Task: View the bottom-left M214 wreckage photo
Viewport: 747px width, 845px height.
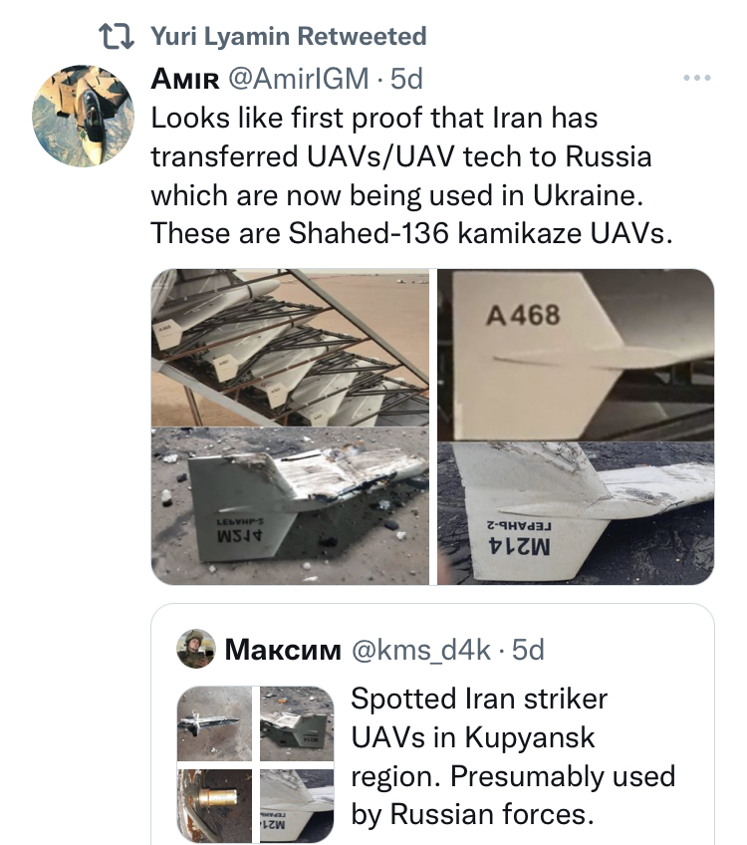Action: [290, 506]
